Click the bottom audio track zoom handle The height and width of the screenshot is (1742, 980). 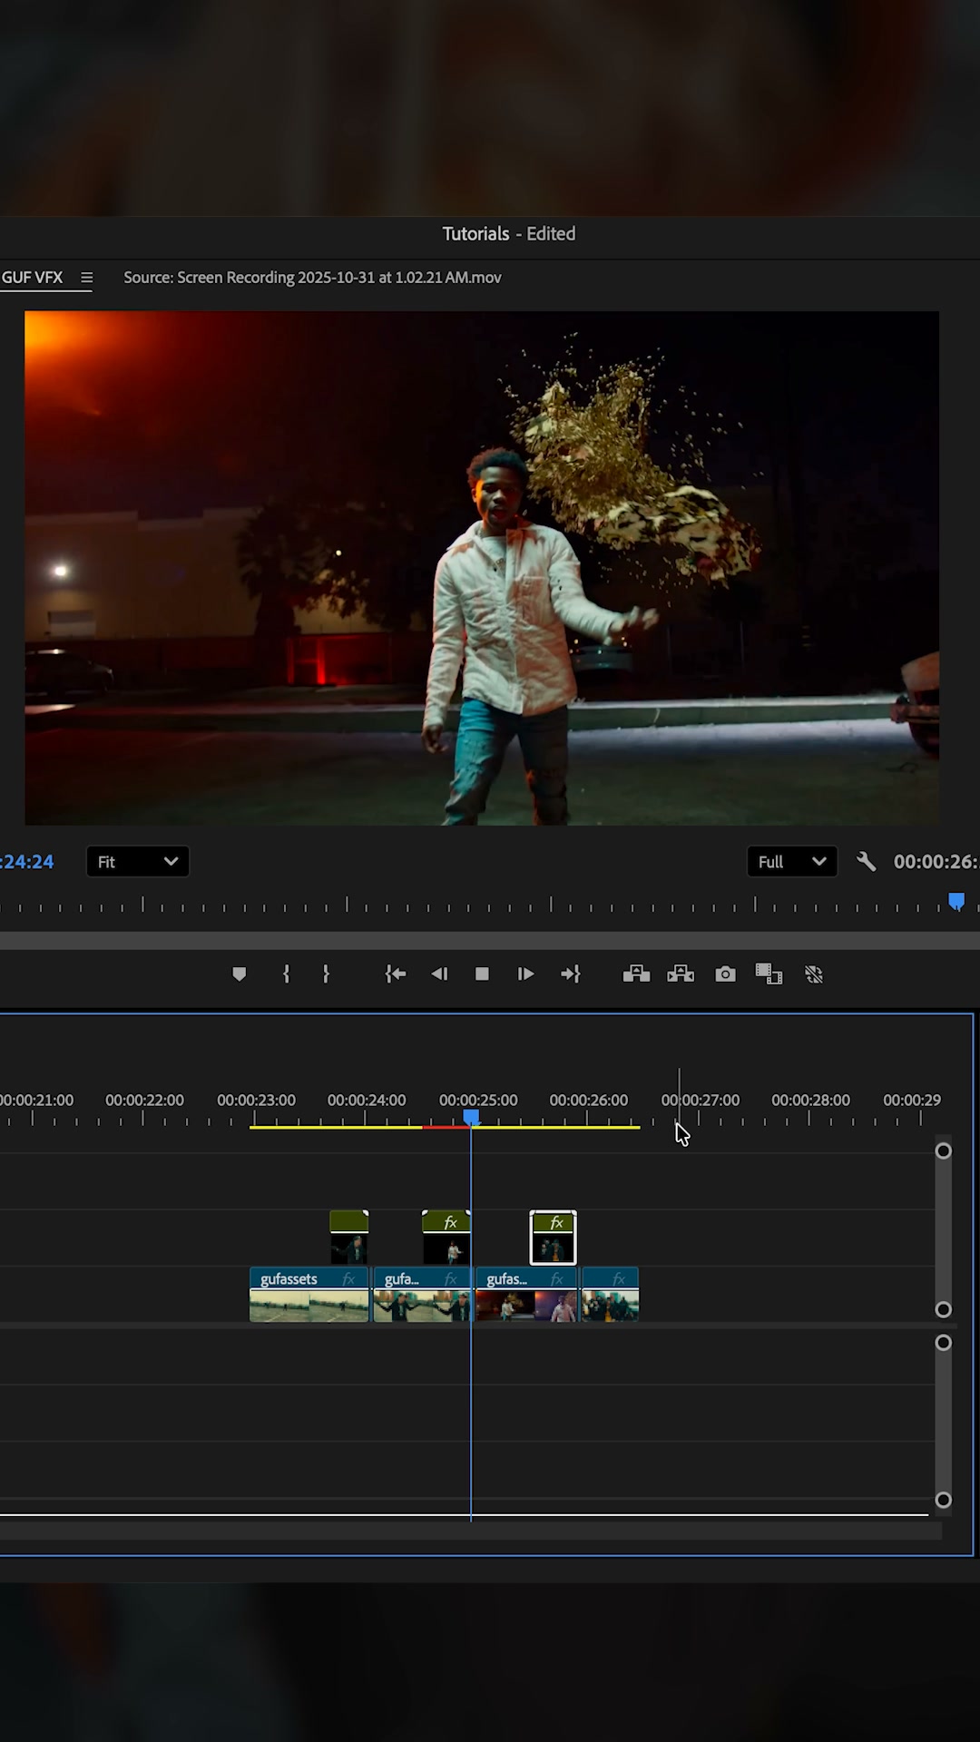pyautogui.click(x=944, y=1501)
